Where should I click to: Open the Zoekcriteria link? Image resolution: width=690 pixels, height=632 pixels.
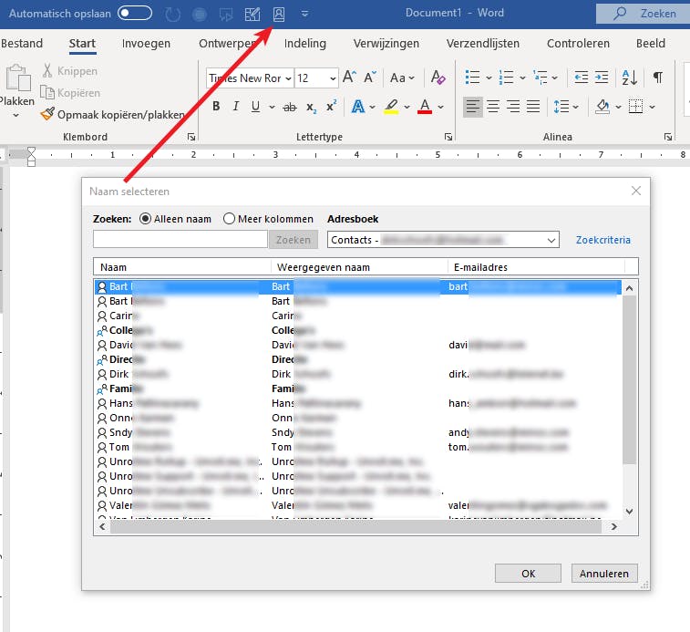(602, 240)
